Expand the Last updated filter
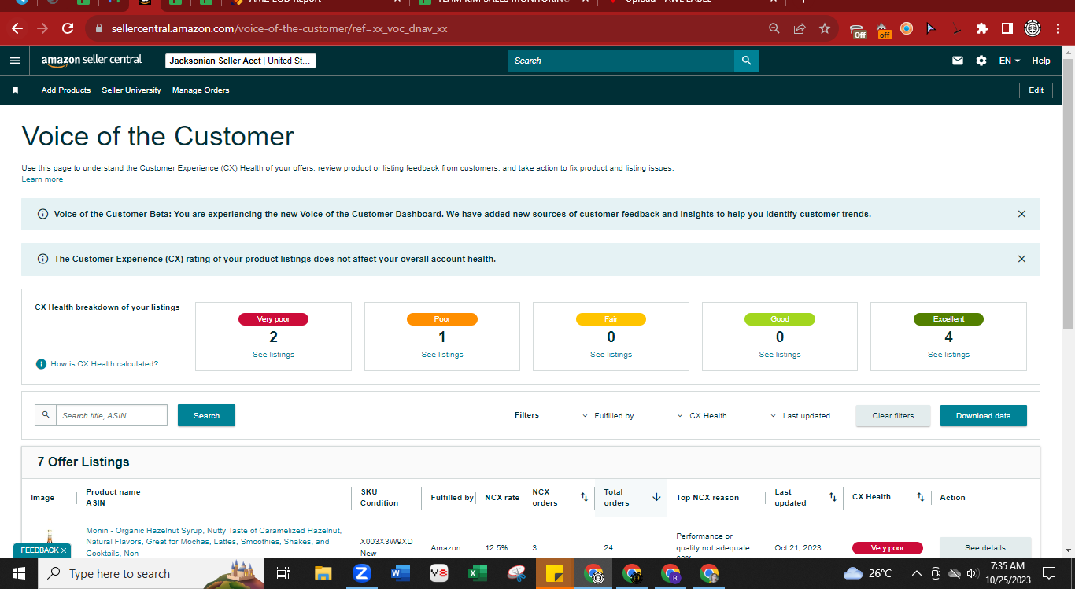 click(800, 415)
